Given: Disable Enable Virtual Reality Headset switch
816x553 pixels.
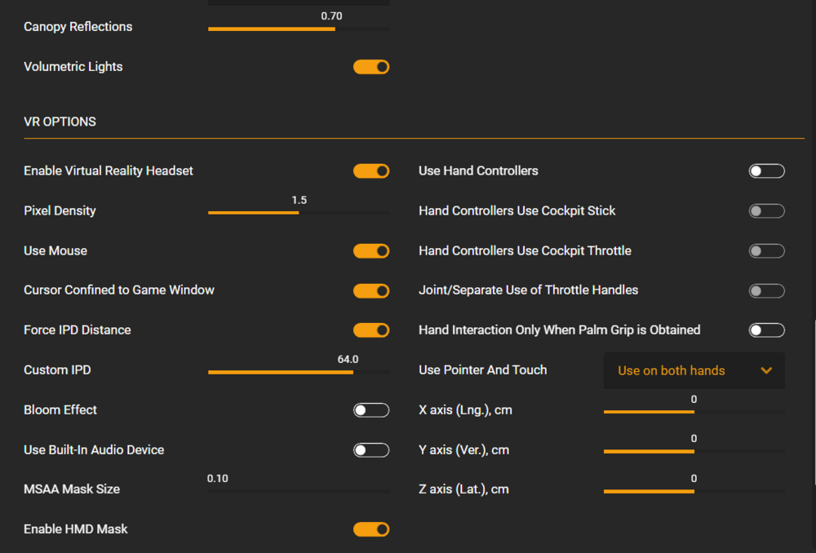Looking at the screenshot, I should coord(371,171).
